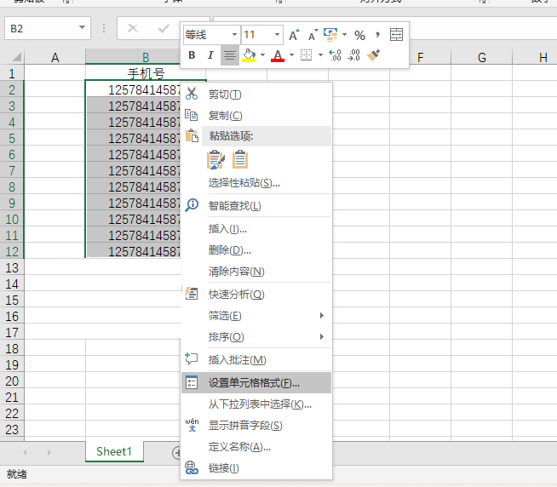Apply comma style in mini toolbar
Screen dimensions: 557x487
tap(377, 35)
